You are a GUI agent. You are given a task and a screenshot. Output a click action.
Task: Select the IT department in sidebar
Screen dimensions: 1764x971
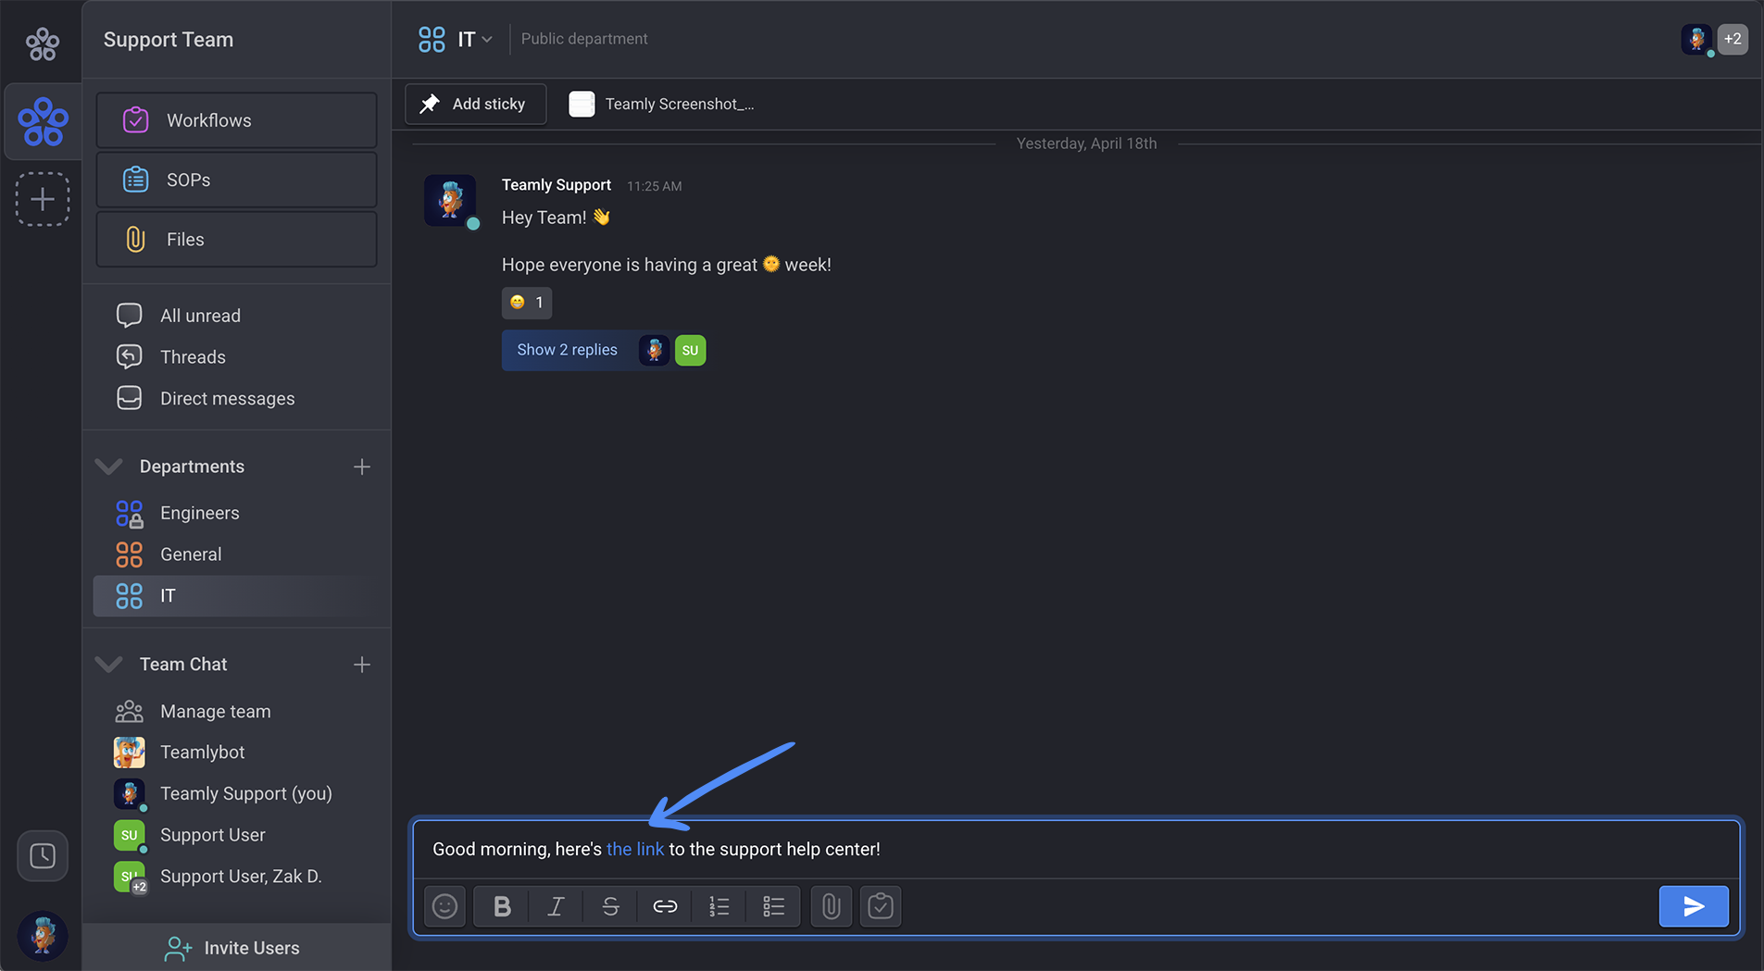pos(237,596)
